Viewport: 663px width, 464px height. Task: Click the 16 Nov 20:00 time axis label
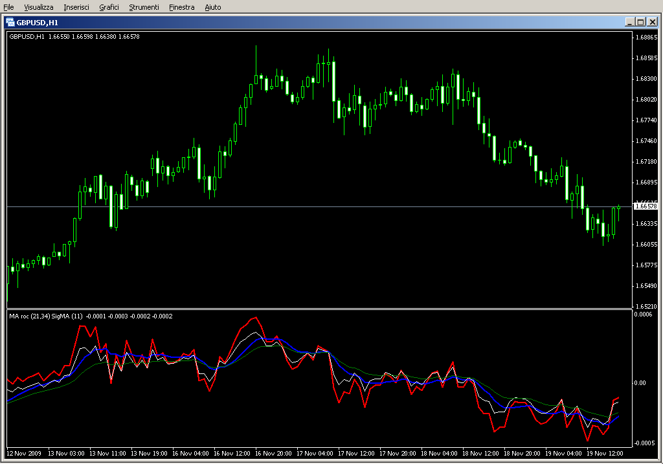pos(273,454)
